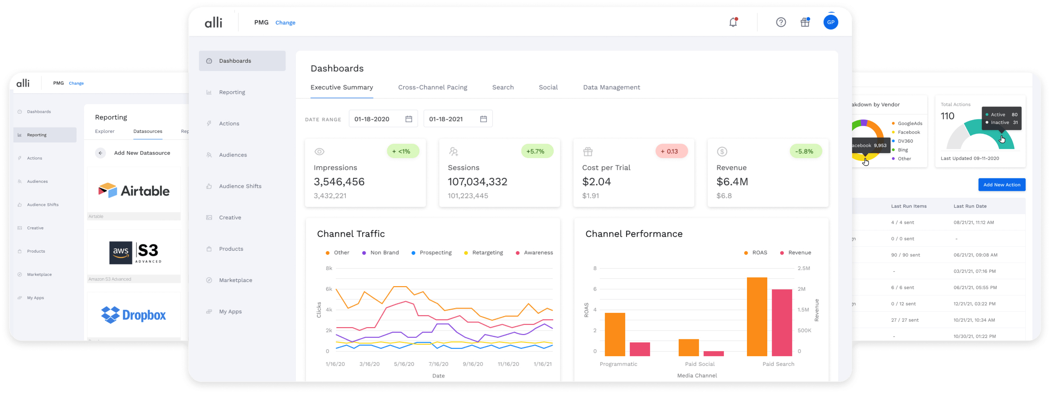The image size is (1050, 393).
Task: Click the back arrow beside Add New Datasource
Action: 100,153
